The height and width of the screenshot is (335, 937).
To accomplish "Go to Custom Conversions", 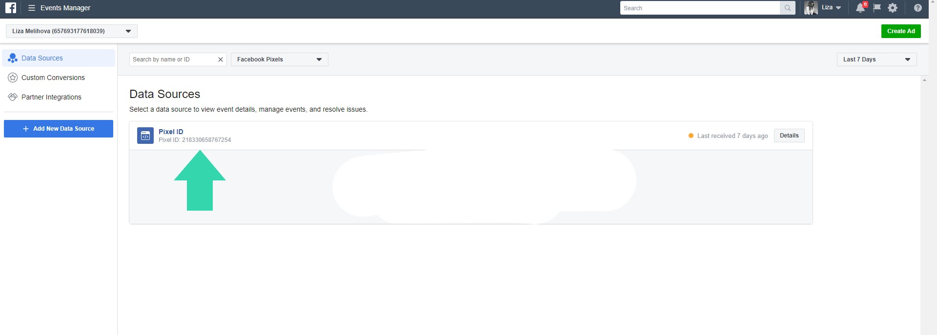I will 53,78.
